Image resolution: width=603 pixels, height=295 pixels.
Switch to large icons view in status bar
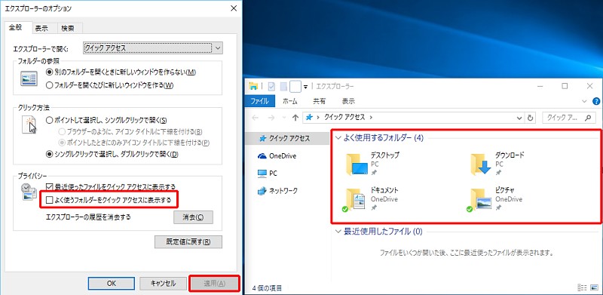click(594, 287)
